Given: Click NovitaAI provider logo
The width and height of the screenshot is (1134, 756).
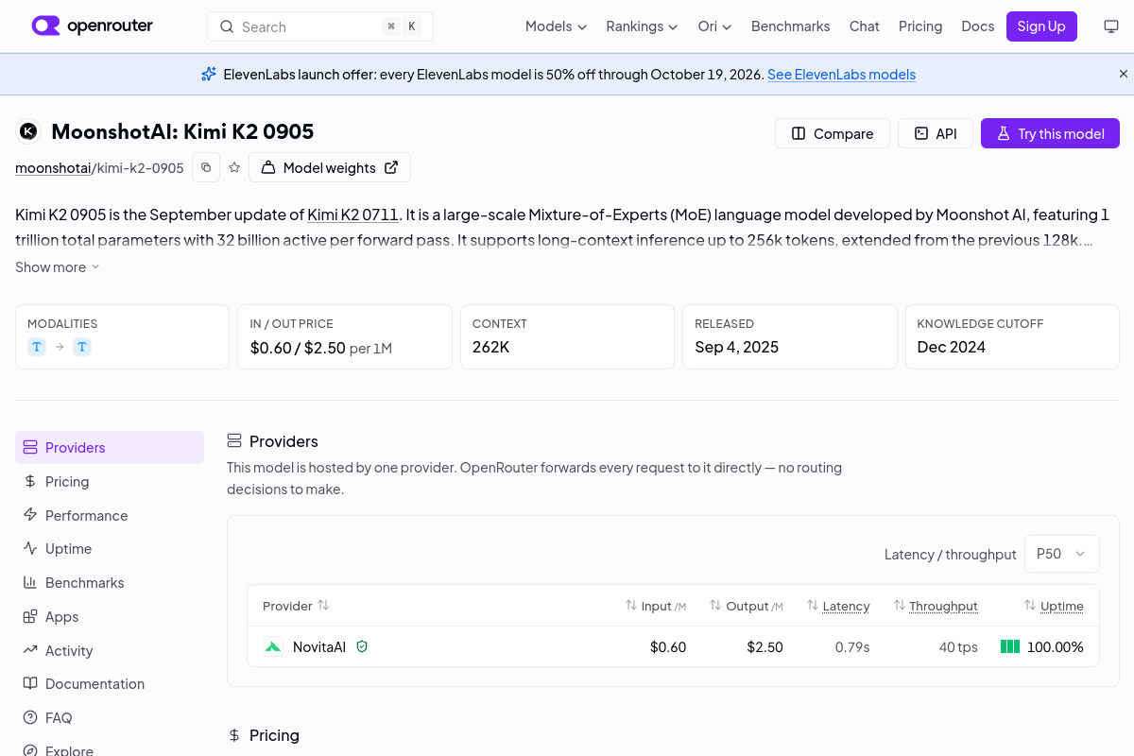Looking at the screenshot, I should click(x=273, y=647).
